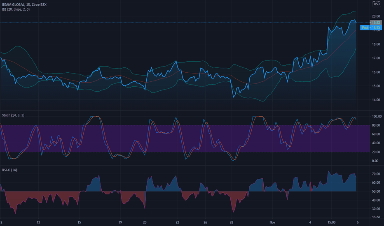Viewport: 384px width, 226px height.
Task: Click date label 4 on the time axis
Action: 310,222
